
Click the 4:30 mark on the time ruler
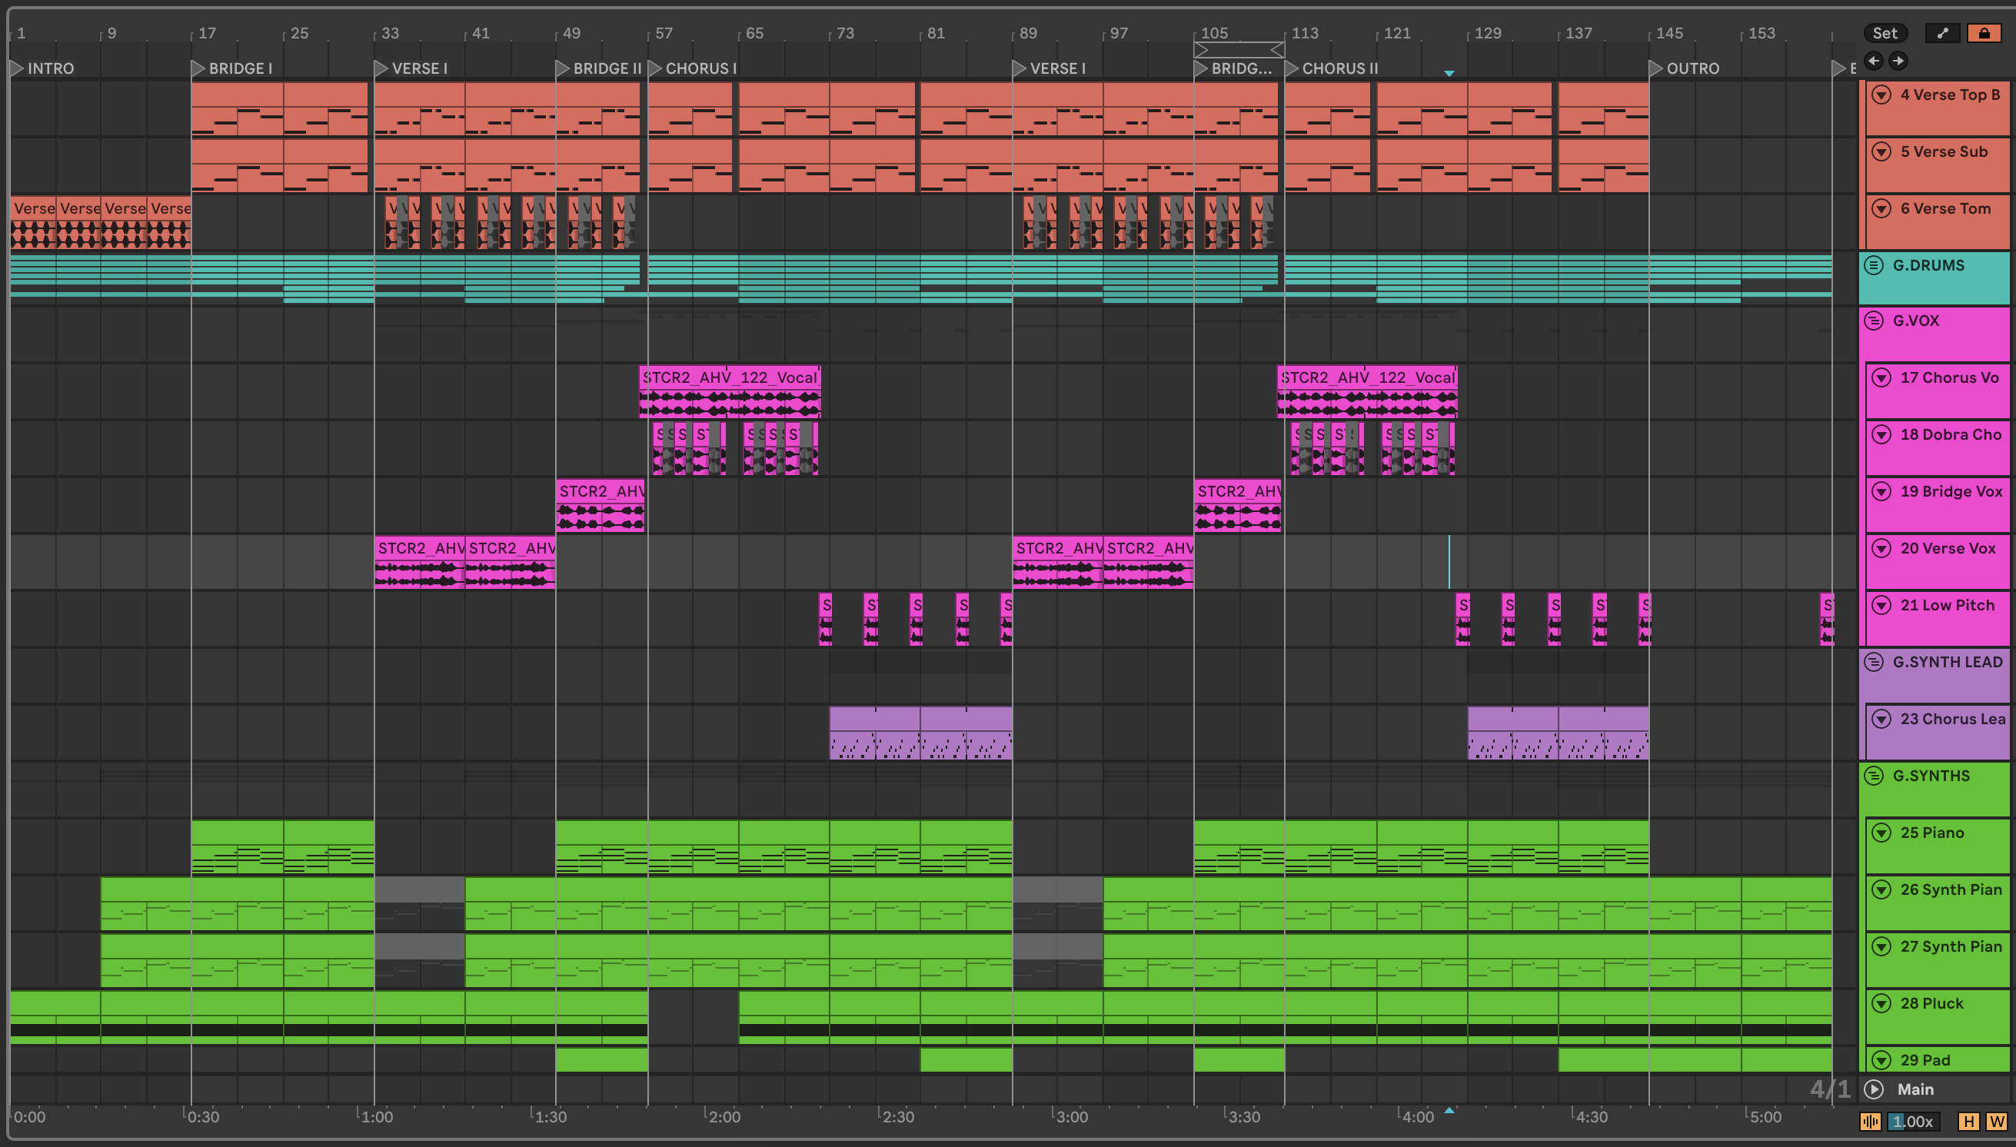coord(1591,1116)
